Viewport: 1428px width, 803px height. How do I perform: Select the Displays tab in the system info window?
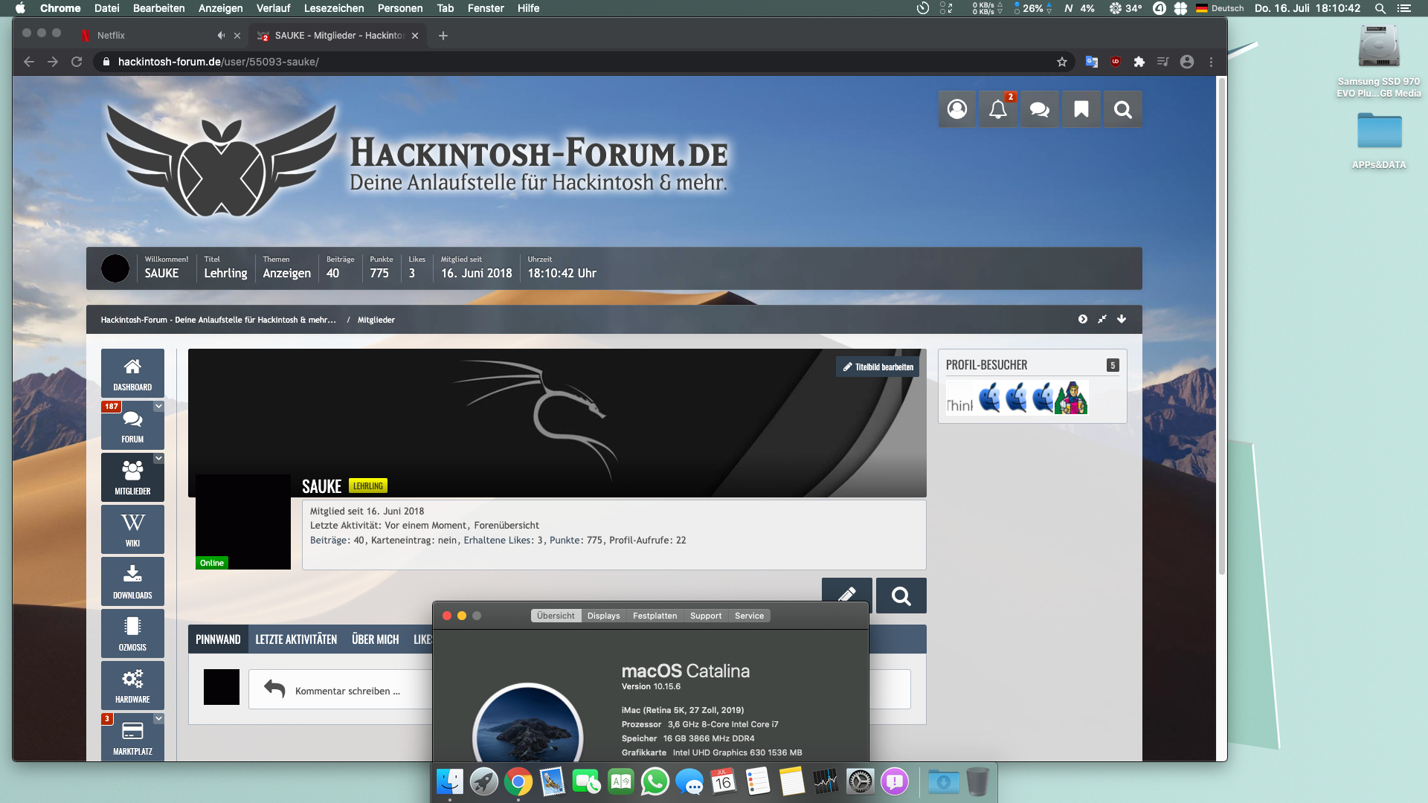tap(603, 616)
